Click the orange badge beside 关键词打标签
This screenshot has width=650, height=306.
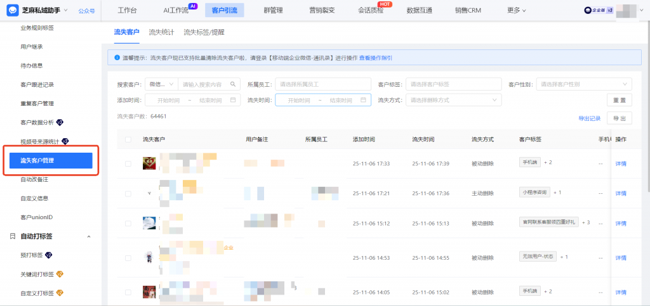point(60,274)
